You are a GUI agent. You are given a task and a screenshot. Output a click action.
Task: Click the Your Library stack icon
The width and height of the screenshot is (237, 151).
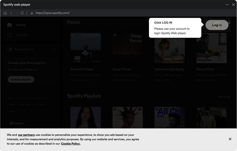point(9,49)
